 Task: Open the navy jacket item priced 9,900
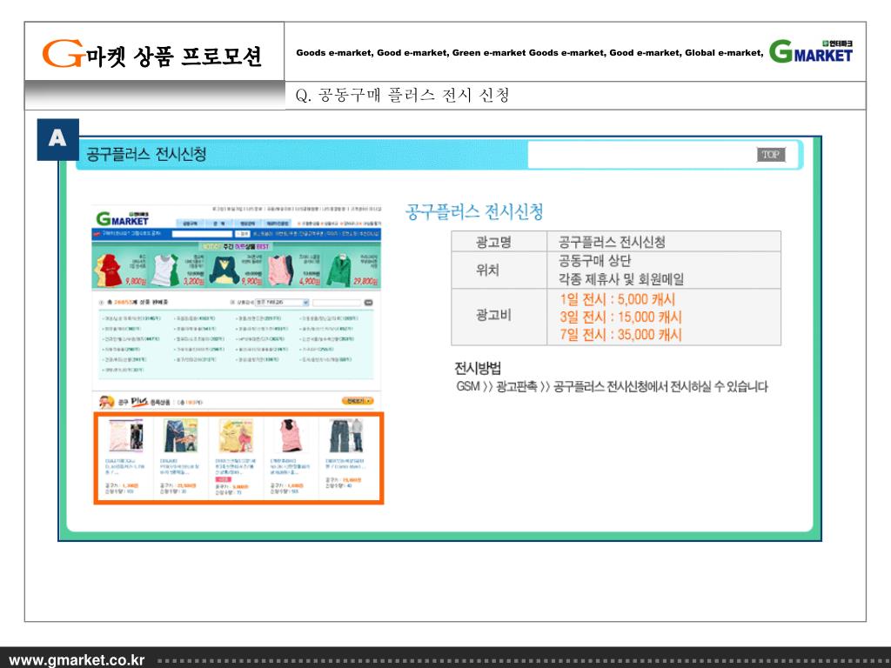[x=235, y=270]
